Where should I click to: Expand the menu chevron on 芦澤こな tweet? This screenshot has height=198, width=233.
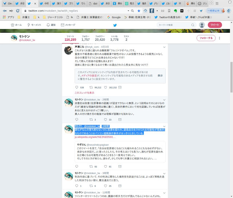164,47
